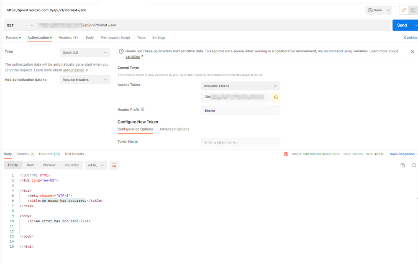Select the Advanced Options tab
The height and width of the screenshot is (264, 418).
tap(174, 129)
